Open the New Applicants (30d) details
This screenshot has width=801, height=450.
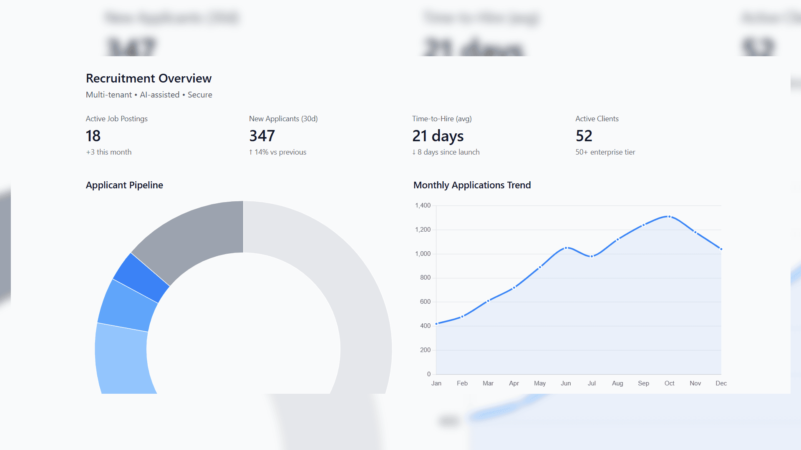pyautogui.click(x=283, y=135)
